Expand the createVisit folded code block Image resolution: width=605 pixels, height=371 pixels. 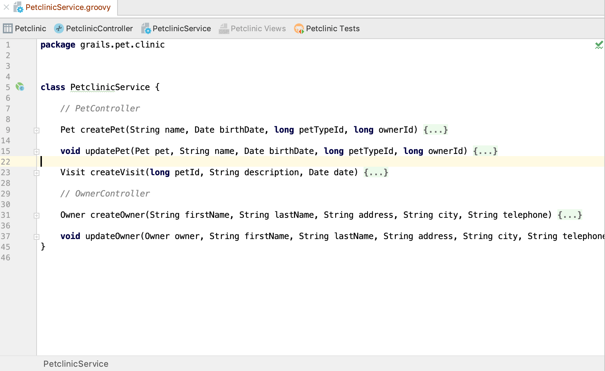(36, 172)
